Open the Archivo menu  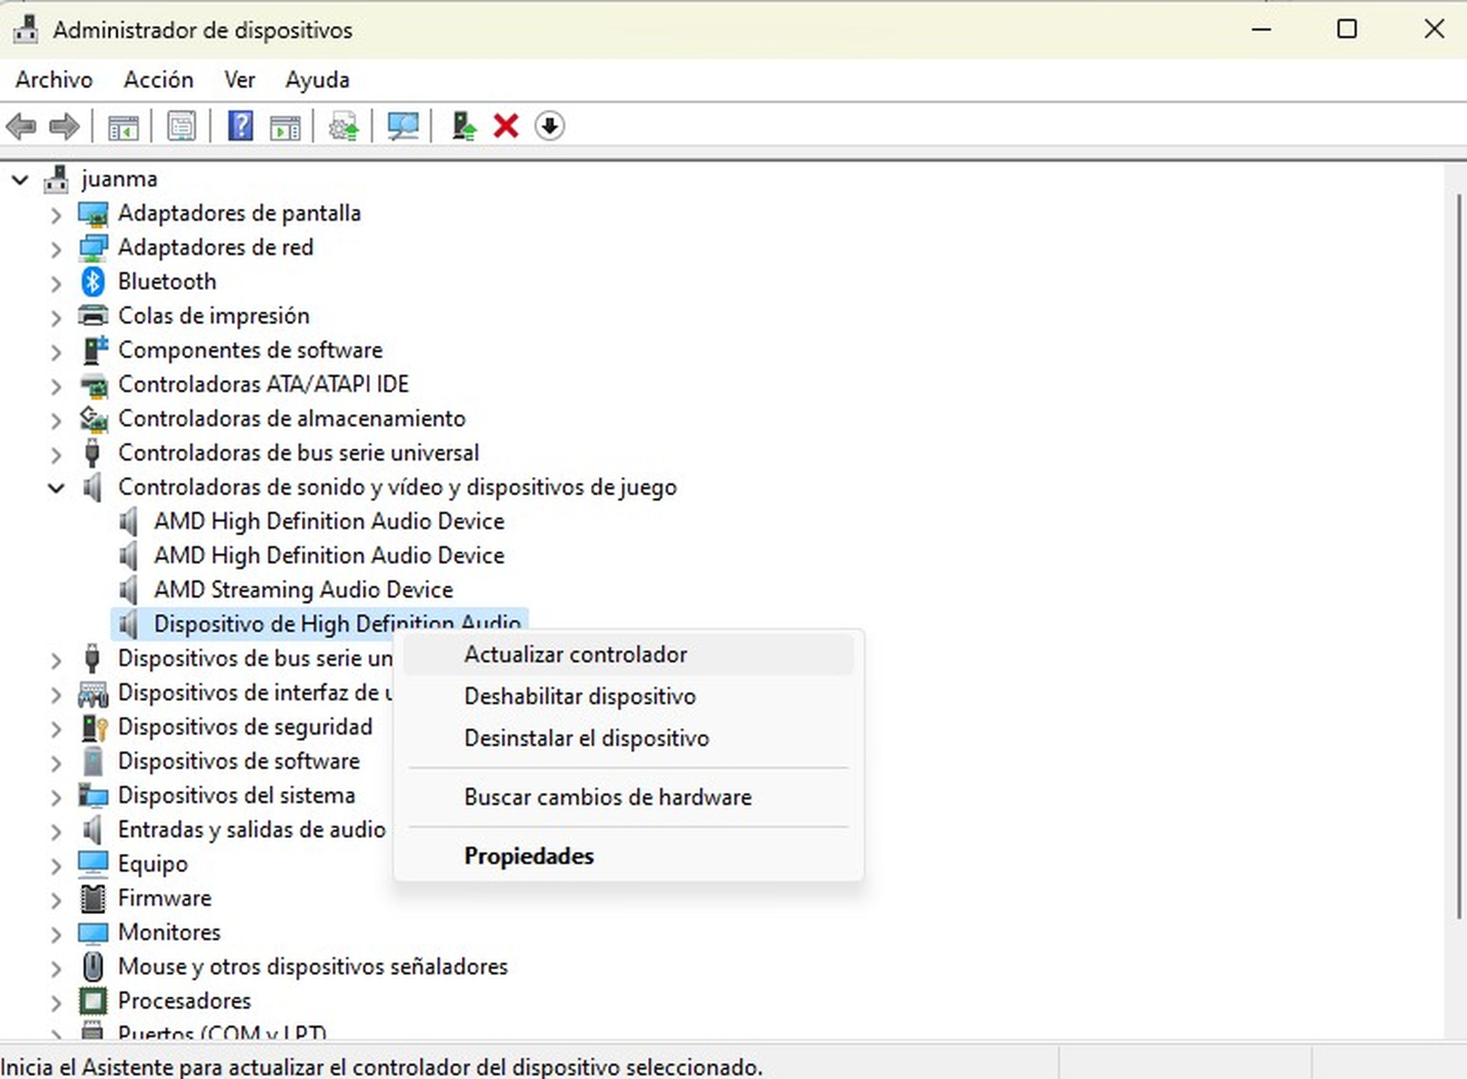[x=53, y=79]
